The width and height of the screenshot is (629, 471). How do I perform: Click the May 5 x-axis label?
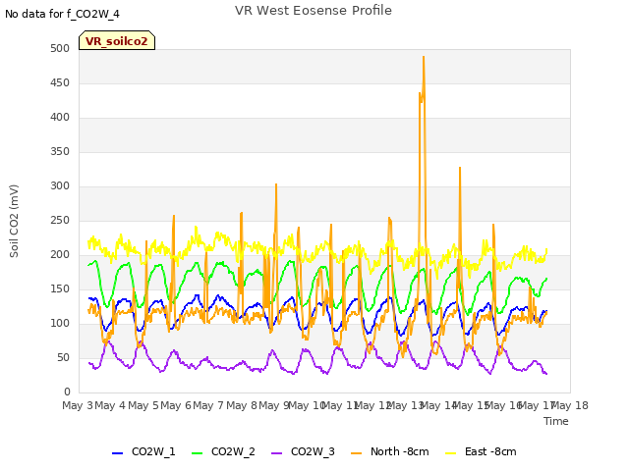click(143, 405)
